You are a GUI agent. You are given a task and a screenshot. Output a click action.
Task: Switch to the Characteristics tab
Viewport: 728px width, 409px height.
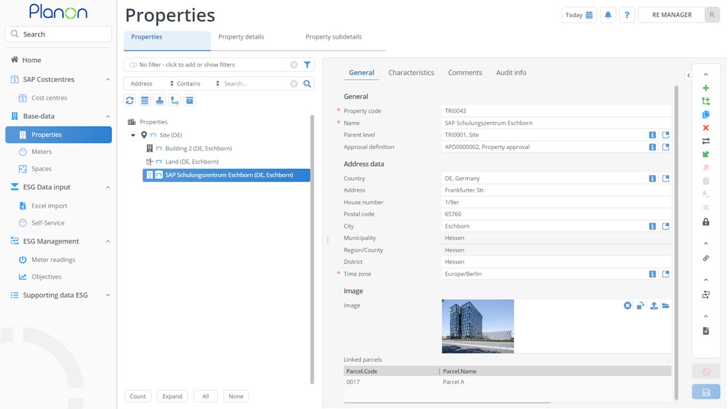411,72
